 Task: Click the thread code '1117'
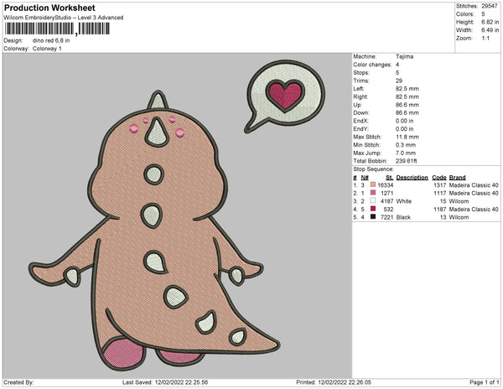[x=440, y=193]
